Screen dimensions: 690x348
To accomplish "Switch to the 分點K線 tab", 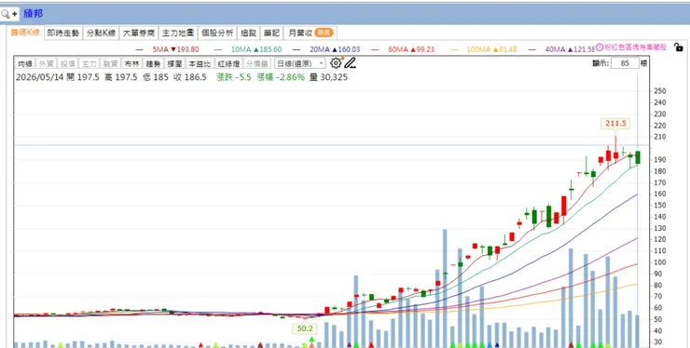I will click(x=101, y=33).
